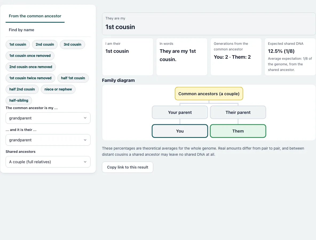The image size is (316, 240).
Task: Click the Common ancestors (a couple) node
Action: click(209, 94)
